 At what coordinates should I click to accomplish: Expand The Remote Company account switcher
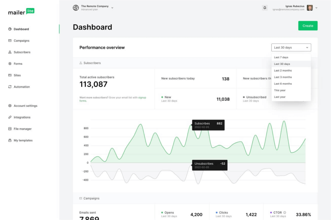[x=93, y=7]
